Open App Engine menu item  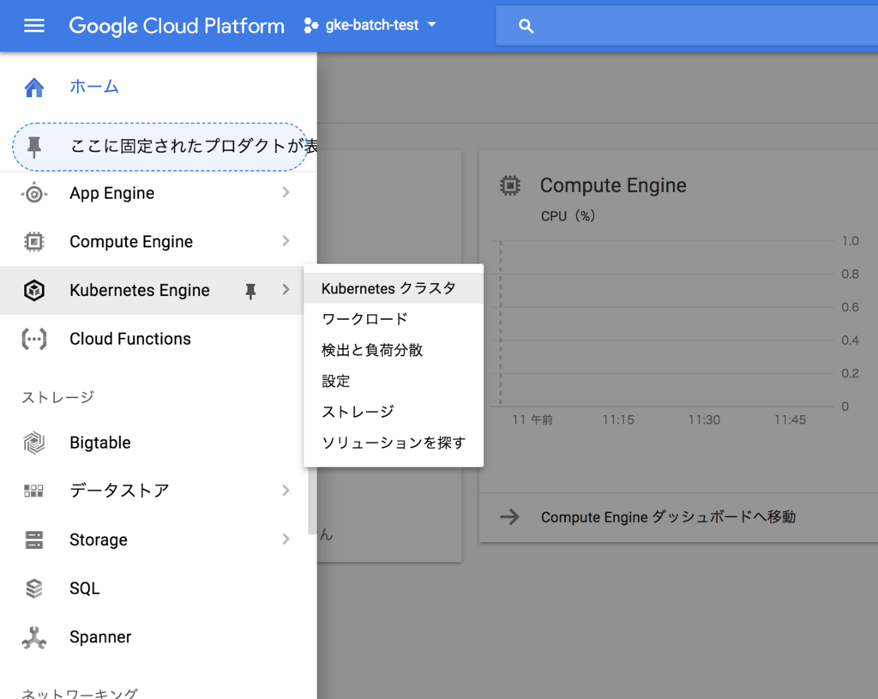[x=112, y=193]
